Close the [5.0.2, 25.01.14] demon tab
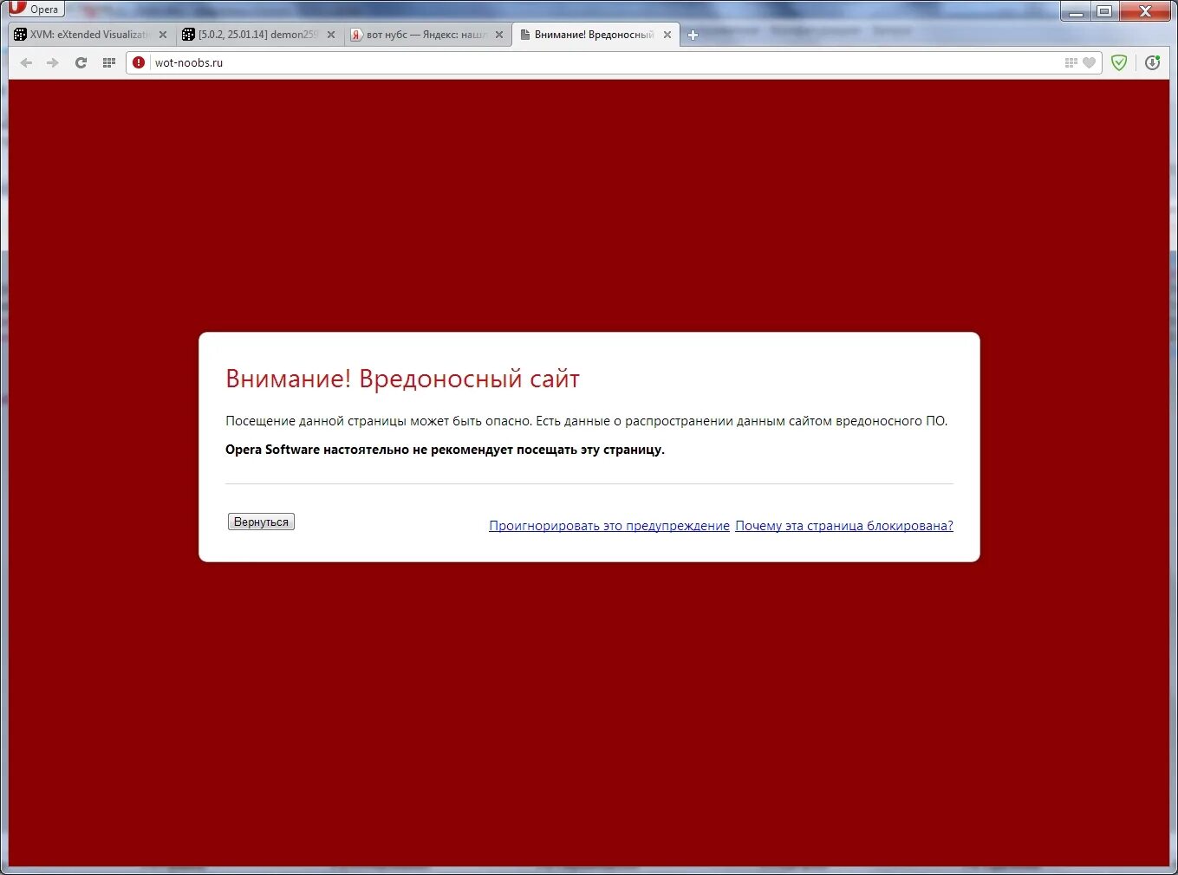1178x875 pixels. point(331,35)
